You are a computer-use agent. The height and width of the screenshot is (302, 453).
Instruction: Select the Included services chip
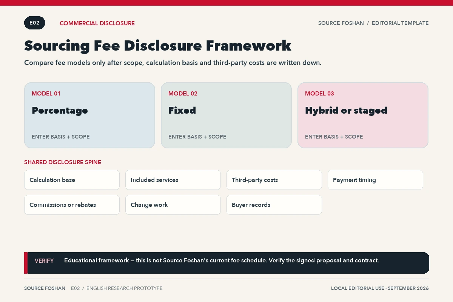[173, 180]
